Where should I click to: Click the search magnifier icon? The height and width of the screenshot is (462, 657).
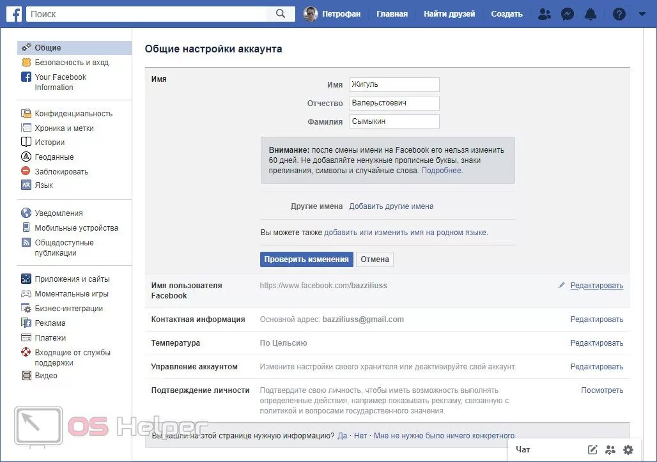click(281, 14)
